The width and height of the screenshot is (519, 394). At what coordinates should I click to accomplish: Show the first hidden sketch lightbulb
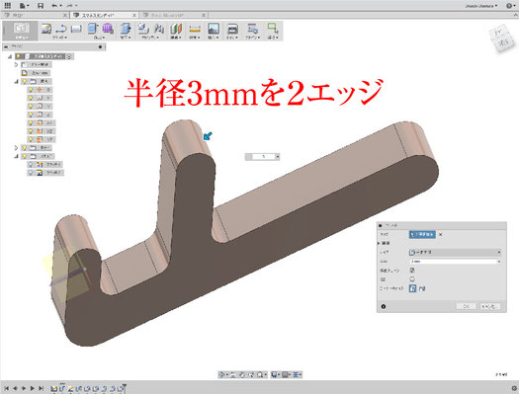pyautogui.click(x=31, y=164)
